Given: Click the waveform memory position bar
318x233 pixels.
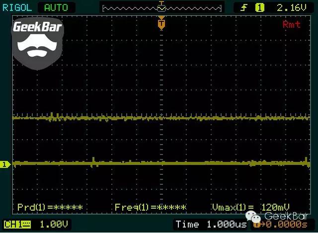Looking at the screenshot, I should pos(161,7).
